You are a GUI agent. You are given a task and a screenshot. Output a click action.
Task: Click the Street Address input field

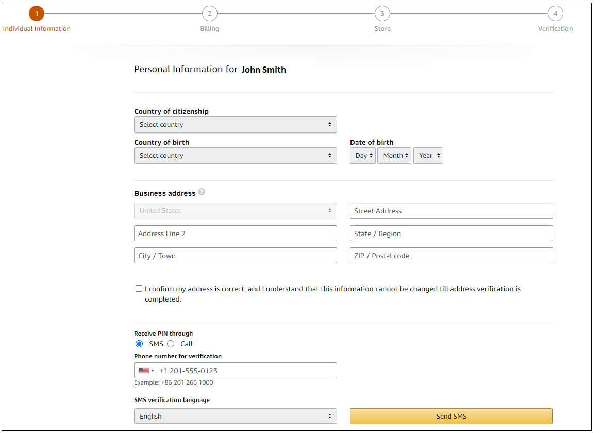click(451, 211)
